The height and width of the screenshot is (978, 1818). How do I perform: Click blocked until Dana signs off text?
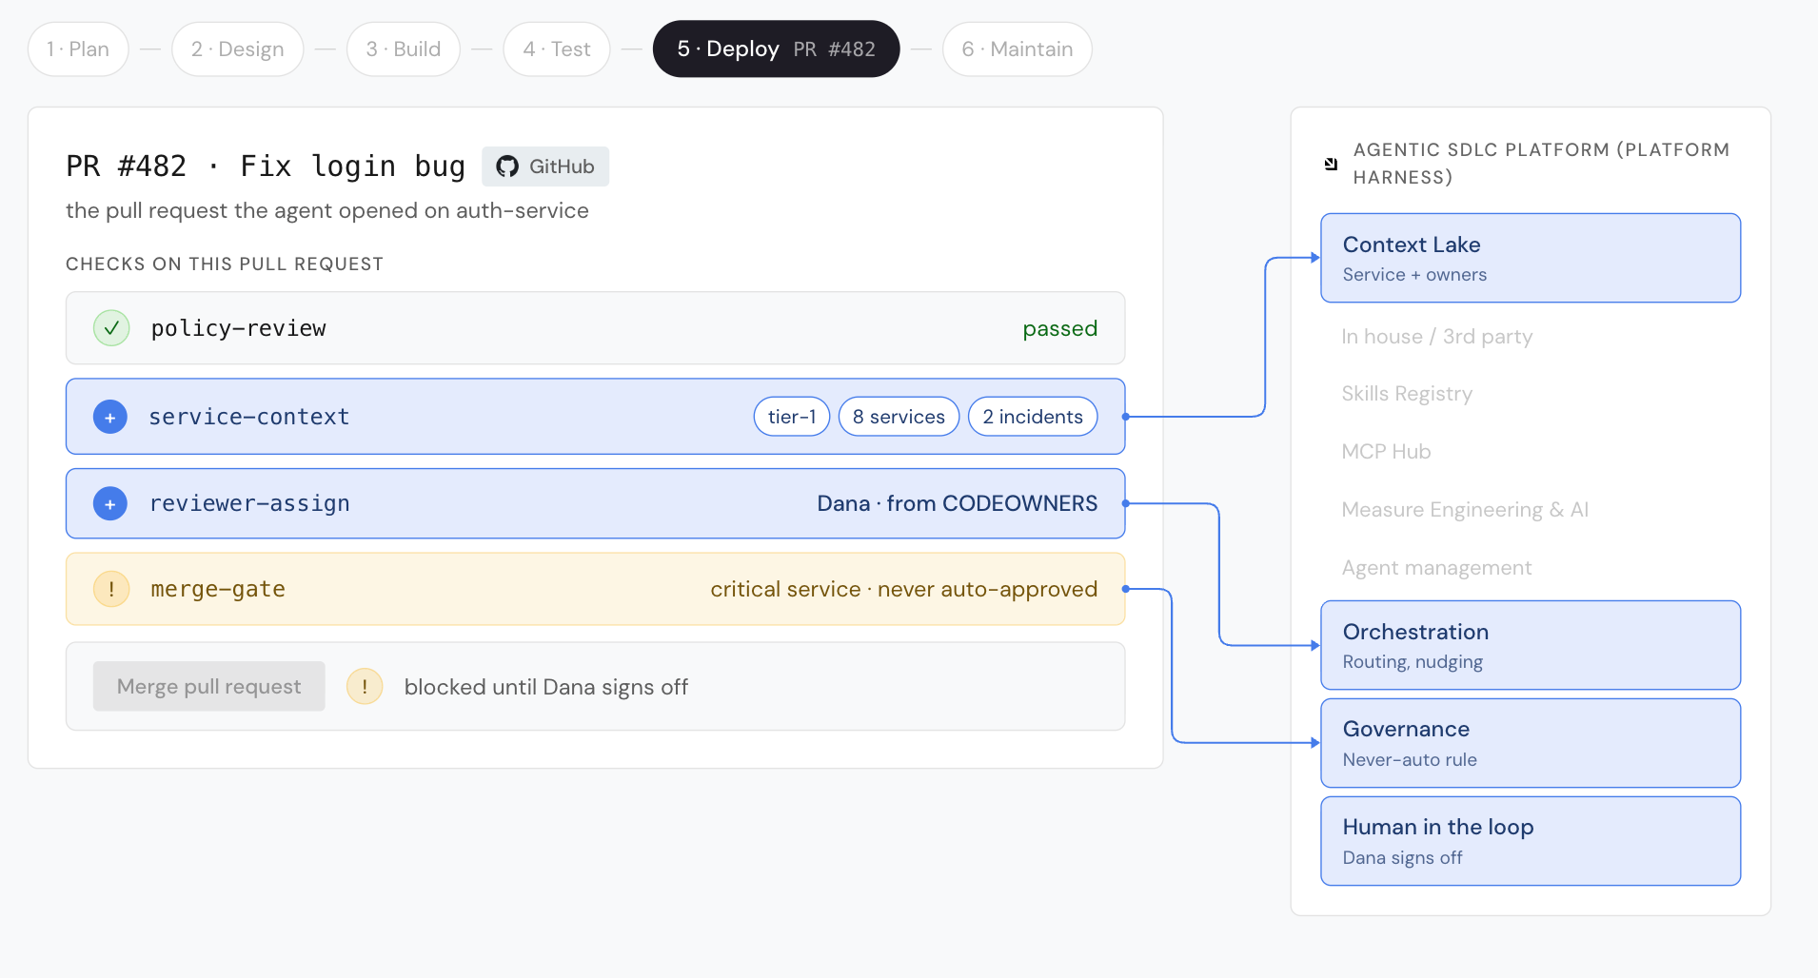pyautogui.click(x=545, y=687)
